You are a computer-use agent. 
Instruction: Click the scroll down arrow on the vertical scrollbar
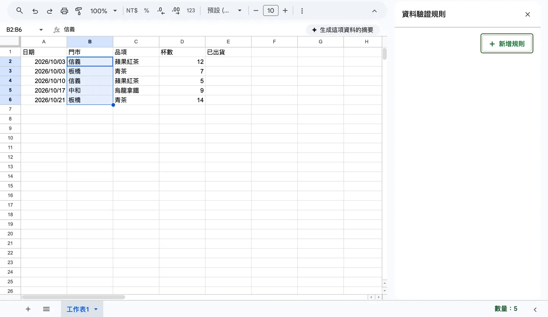(x=385, y=291)
